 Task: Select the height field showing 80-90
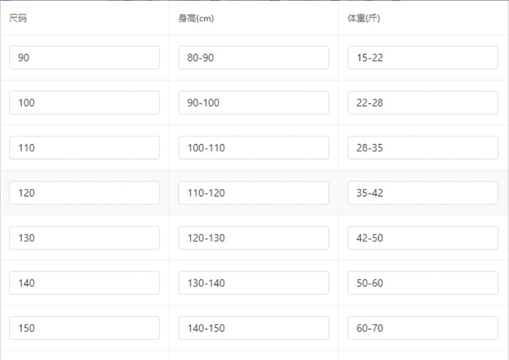[253, 58]
